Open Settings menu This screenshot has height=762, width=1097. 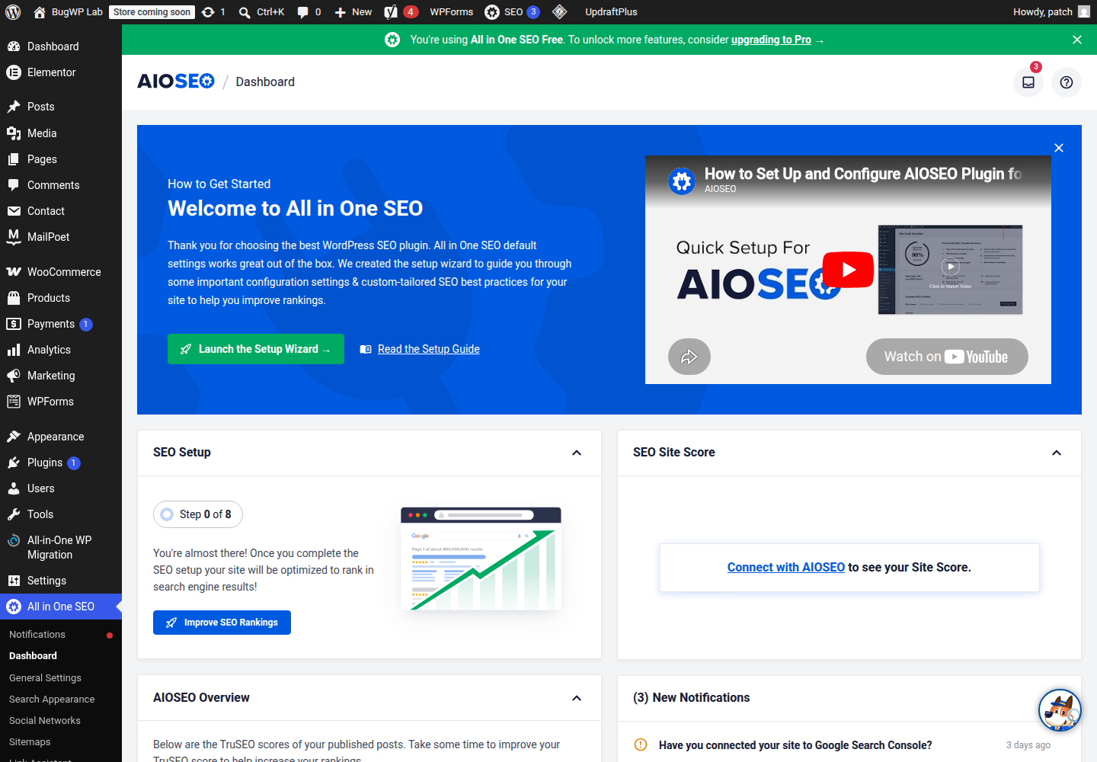tap(61, 581)
